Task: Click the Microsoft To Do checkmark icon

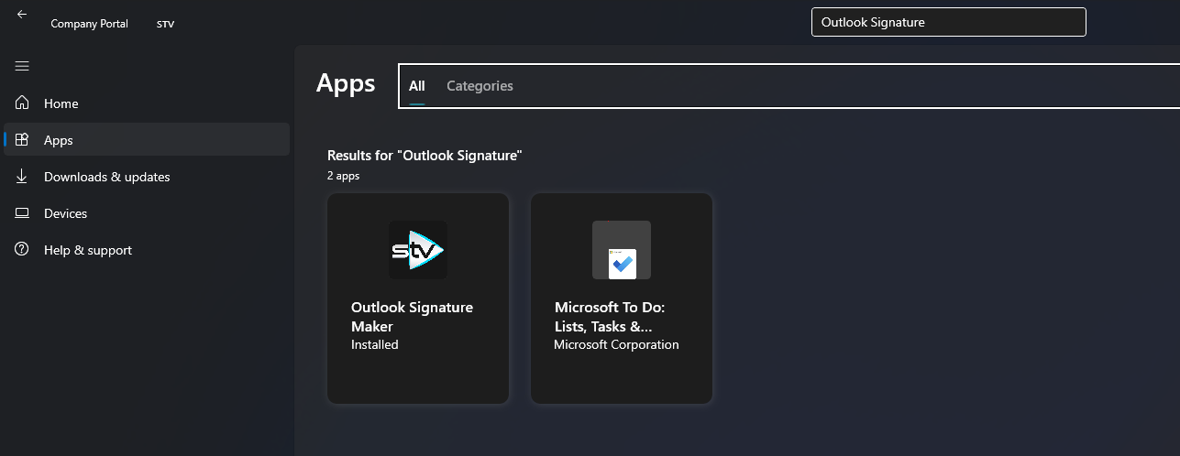Action: tap(622, 250)
